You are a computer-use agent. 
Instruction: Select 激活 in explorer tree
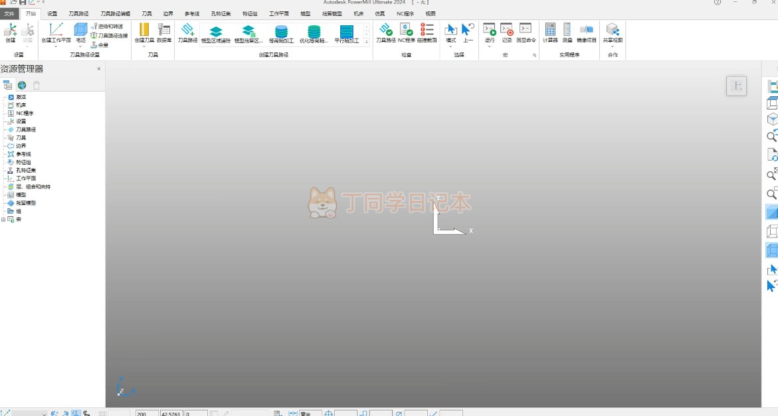(x=21, y=97)
